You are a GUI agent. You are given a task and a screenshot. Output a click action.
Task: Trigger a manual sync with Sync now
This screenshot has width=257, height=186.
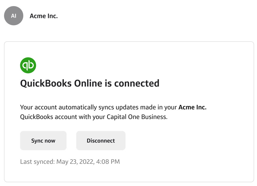(x=43, y=141)
